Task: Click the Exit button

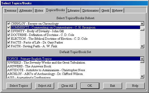Action: tap(113, 86)
